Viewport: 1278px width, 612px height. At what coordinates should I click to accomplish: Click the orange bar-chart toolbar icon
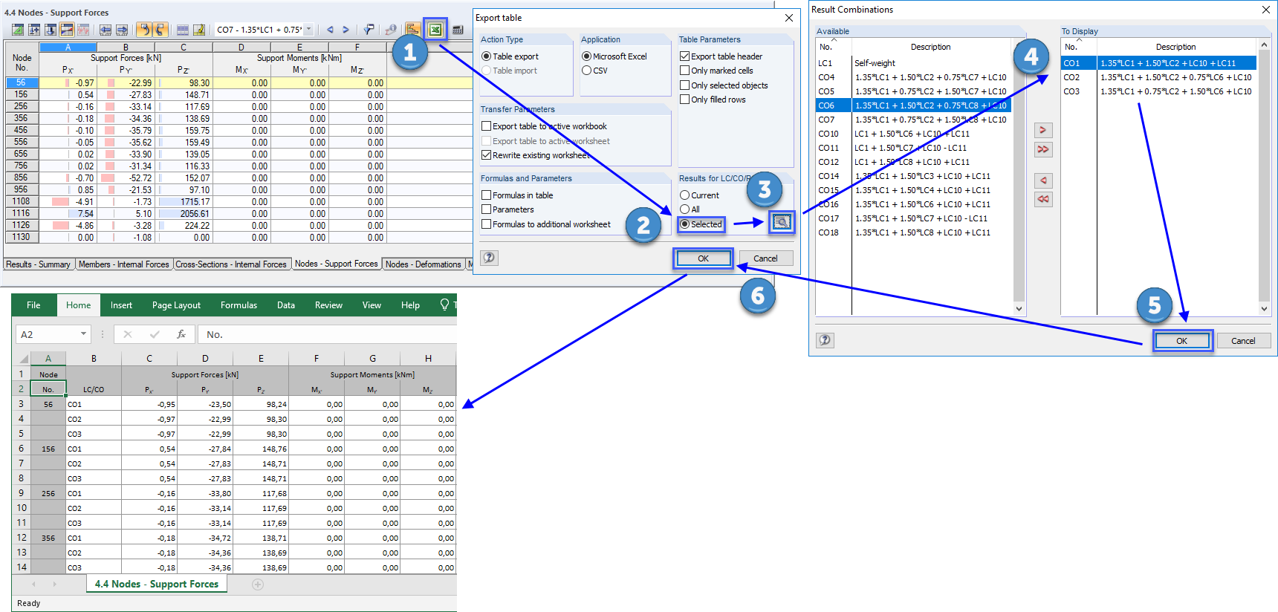(x=412, y=30)
